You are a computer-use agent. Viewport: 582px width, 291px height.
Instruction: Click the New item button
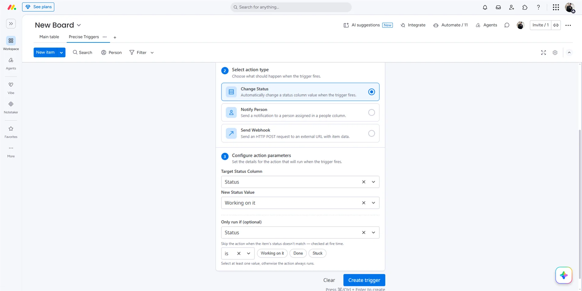[45, 52]
